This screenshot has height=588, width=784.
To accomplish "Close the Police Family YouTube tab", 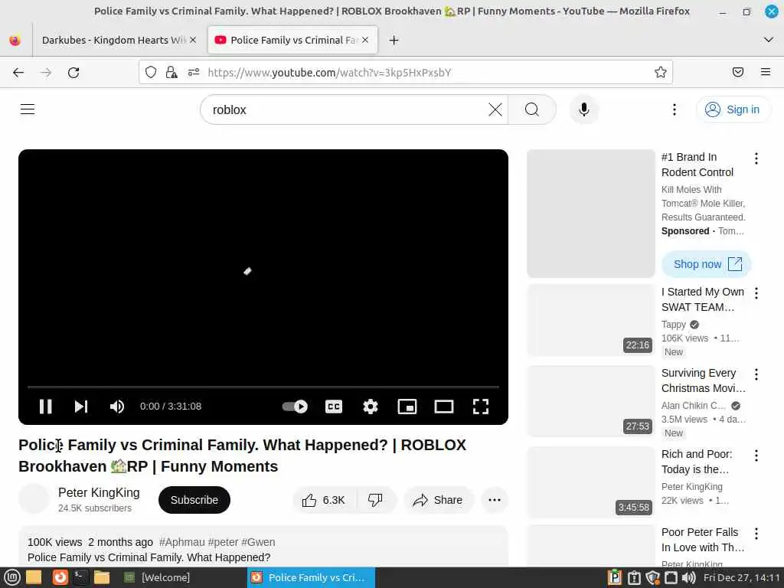I will click(365, 40).
